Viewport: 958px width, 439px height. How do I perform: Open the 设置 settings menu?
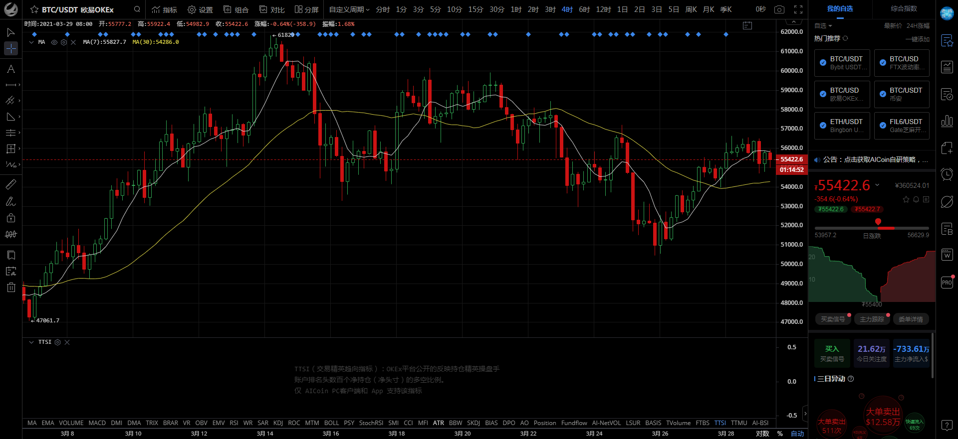pyautogui.click(x=200, y=9)
